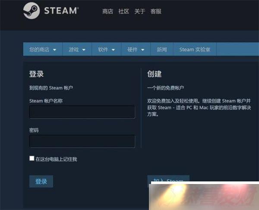Click the STEAM wordmark text
This screenshot has height=210, width=259.
pyautogui.click(x=61, y=11)
